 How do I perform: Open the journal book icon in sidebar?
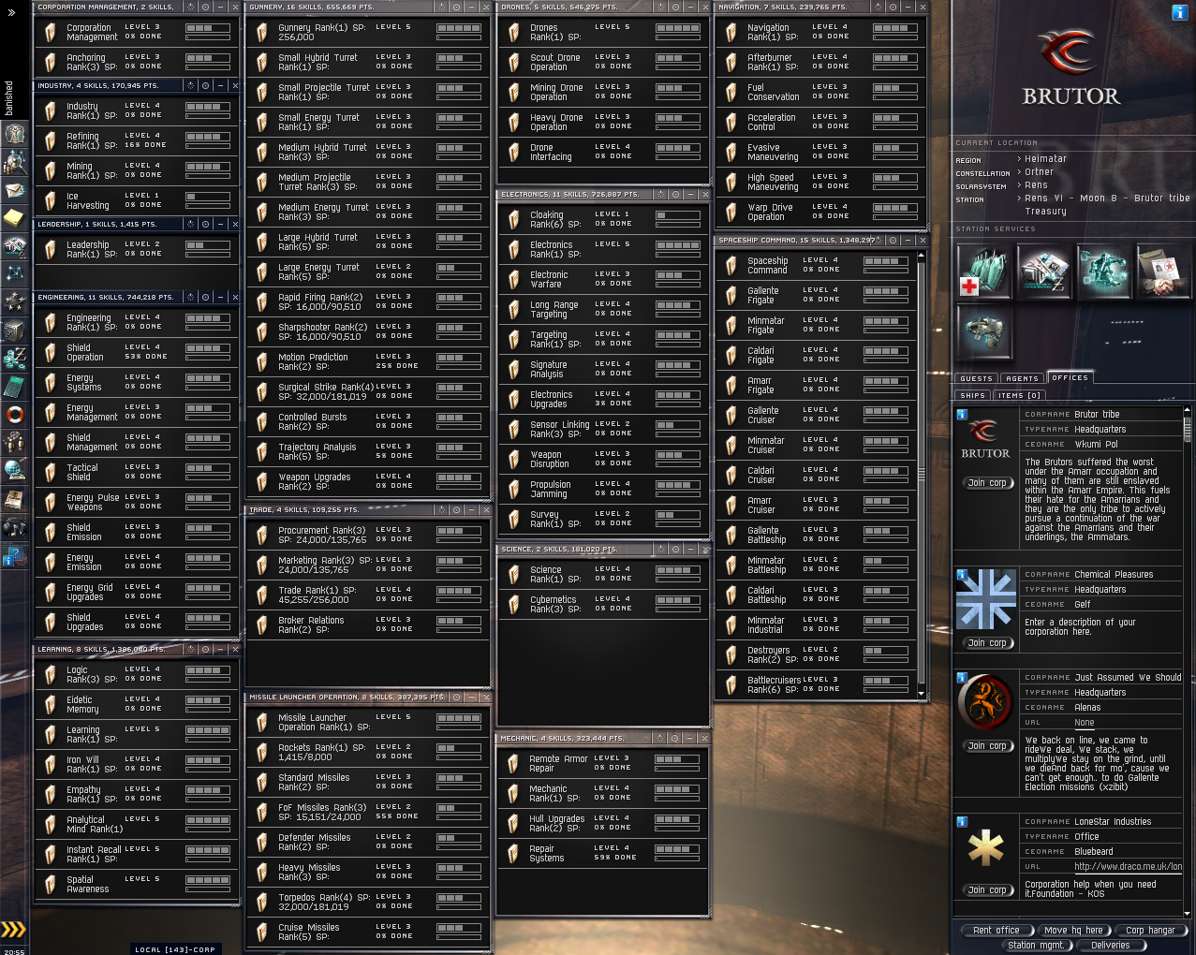click(15, 499)
